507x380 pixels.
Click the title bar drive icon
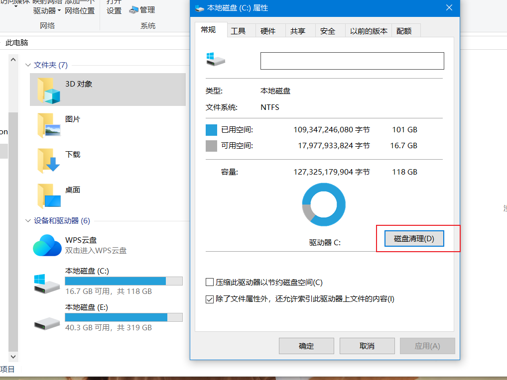click(x=200, y=8)
